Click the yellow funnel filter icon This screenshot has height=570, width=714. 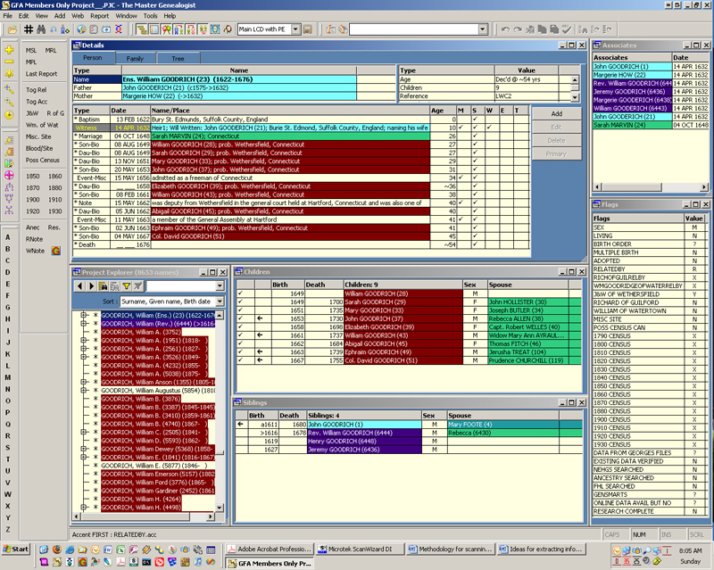point(126,286)
